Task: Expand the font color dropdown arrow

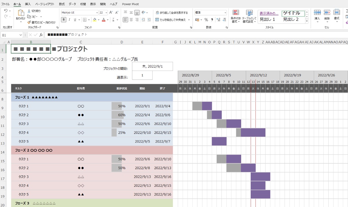Action: [108, 20]
